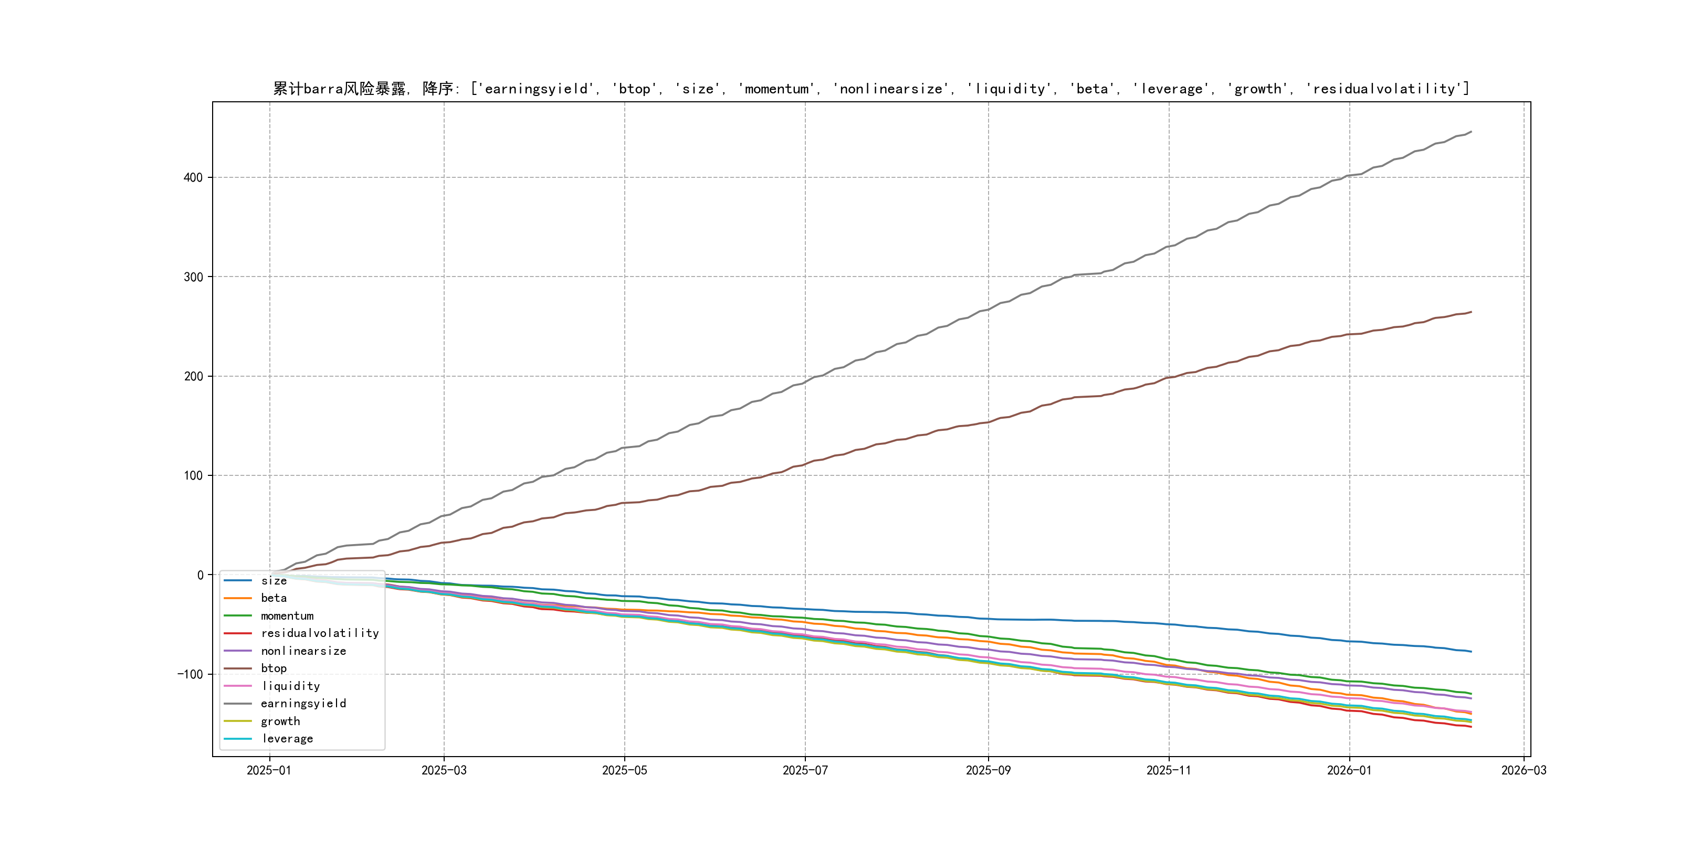Select the growth legend entry text

point(280,721)
